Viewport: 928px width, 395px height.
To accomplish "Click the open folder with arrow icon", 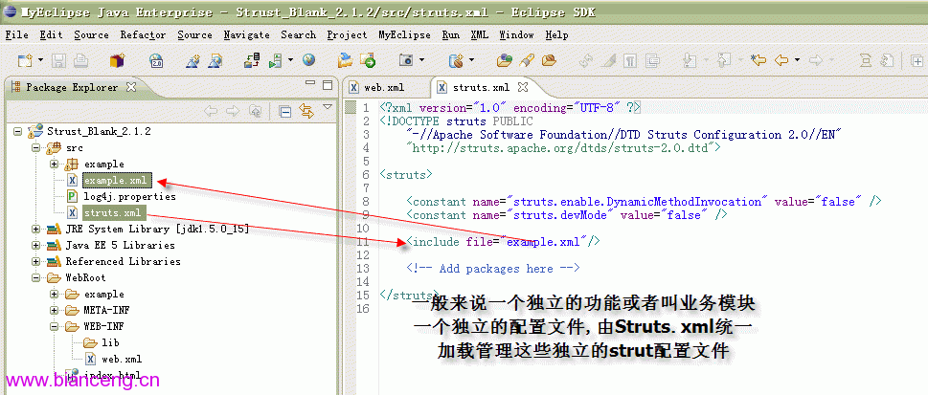I will (345, 59).
